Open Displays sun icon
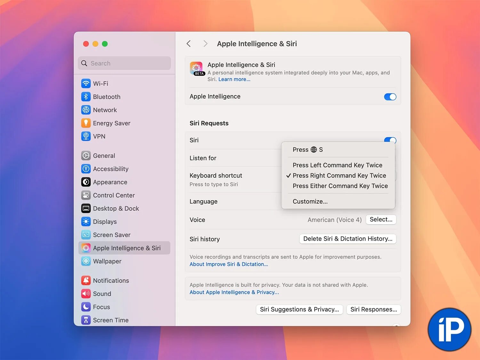 tap(86, 221)
